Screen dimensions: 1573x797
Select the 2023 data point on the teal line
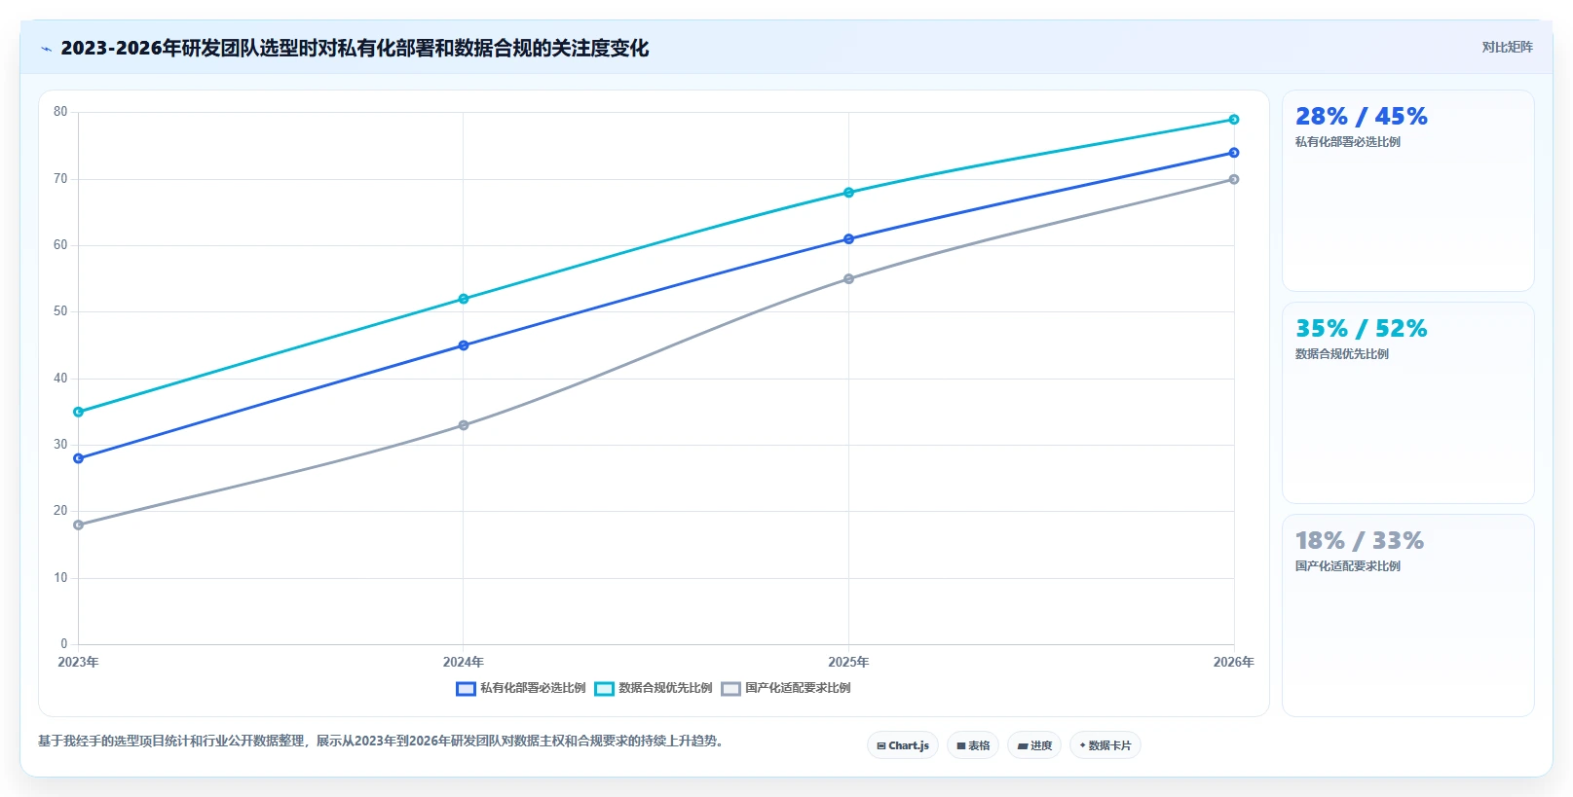[x=79, y=412]
